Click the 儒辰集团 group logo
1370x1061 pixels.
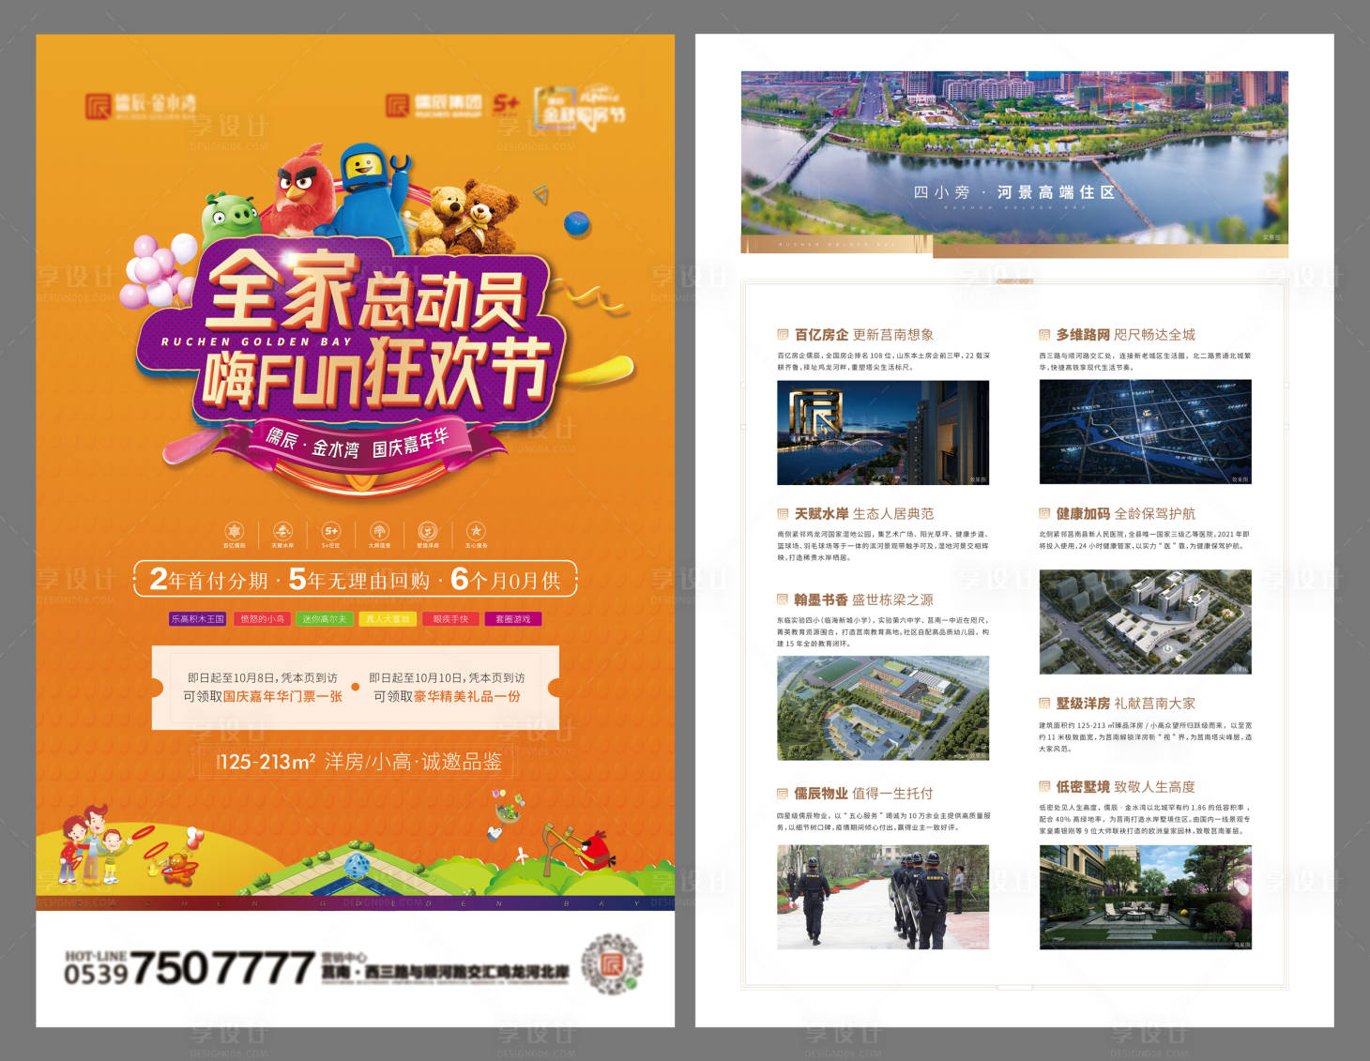434,105
